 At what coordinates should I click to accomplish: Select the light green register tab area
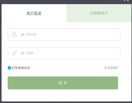(x=99, y=13)
